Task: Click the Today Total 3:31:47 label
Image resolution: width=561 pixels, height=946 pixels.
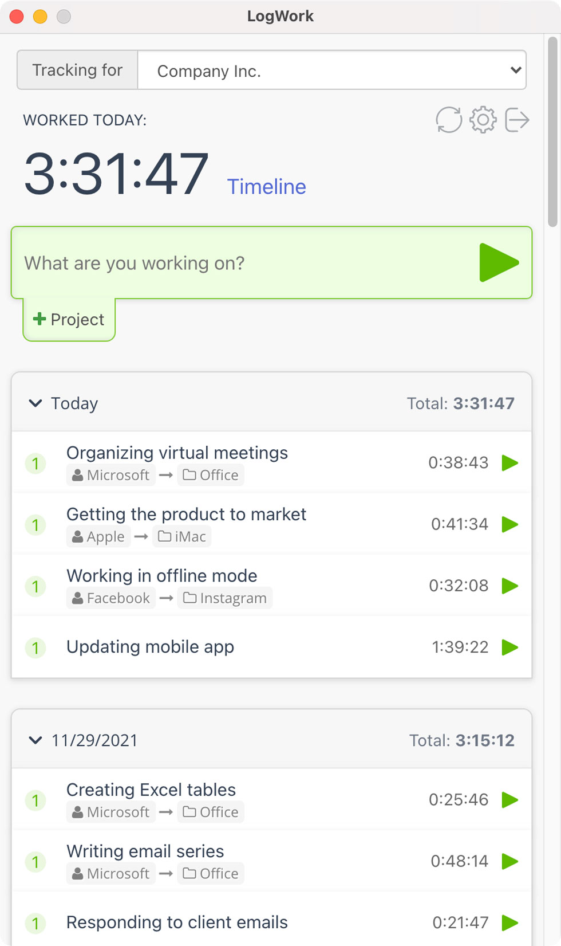Action: click(x=461, y=403)
